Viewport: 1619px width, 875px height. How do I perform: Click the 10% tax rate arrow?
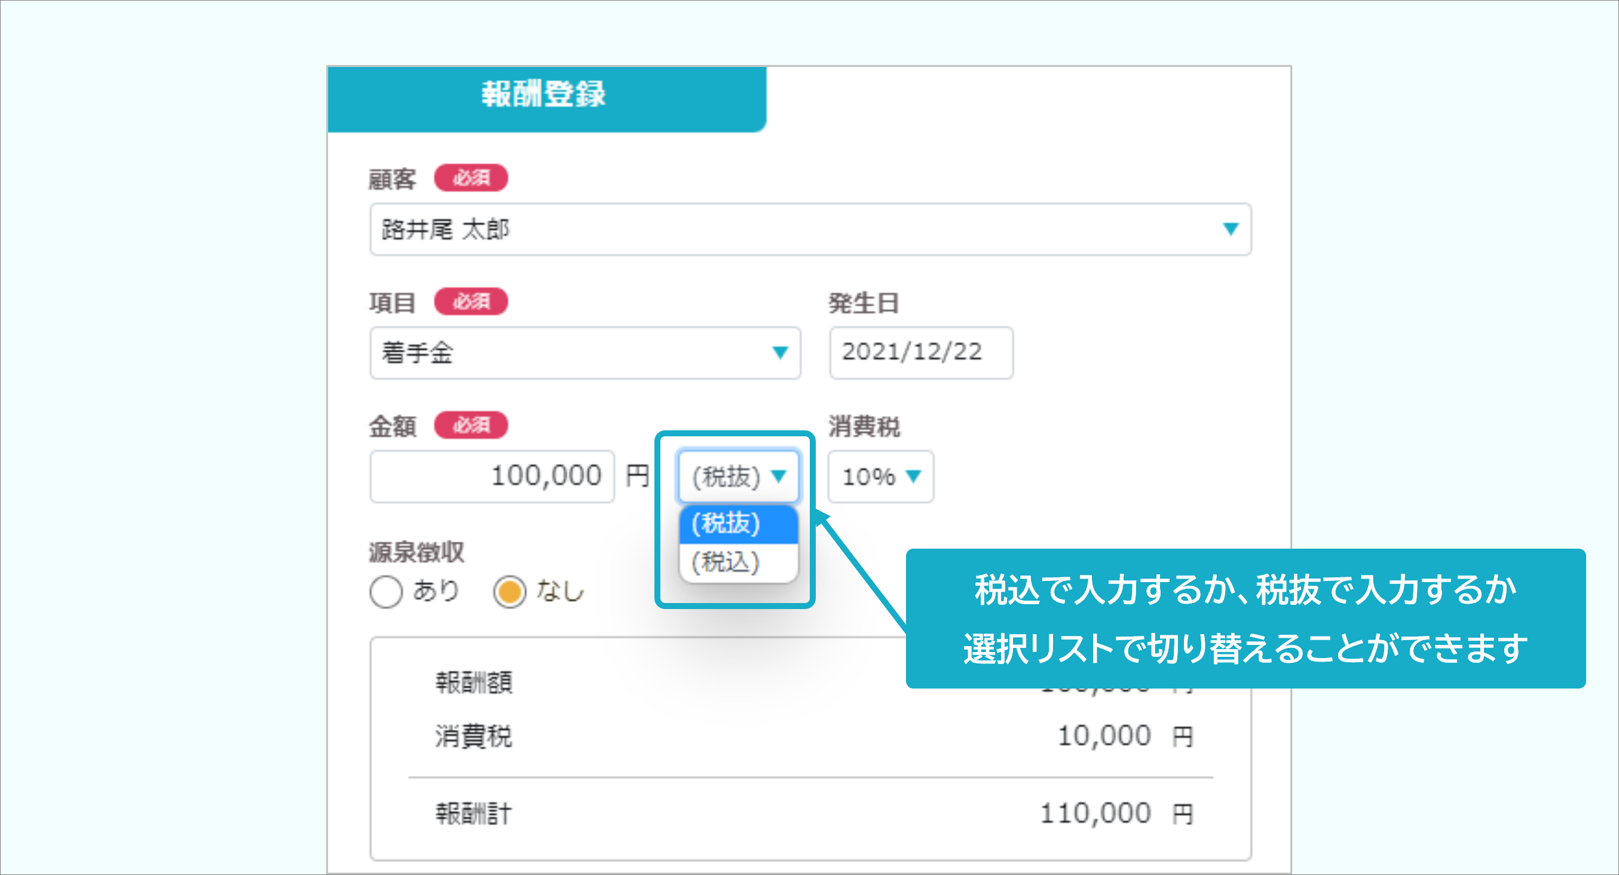click(x=913, y=476)
